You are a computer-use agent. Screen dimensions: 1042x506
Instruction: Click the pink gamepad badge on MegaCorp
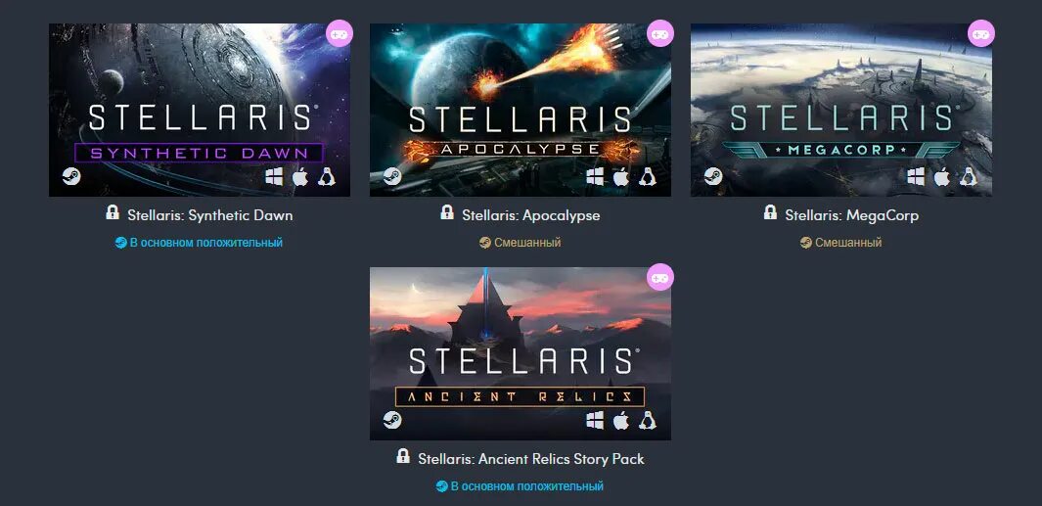[x=981, y=33]
